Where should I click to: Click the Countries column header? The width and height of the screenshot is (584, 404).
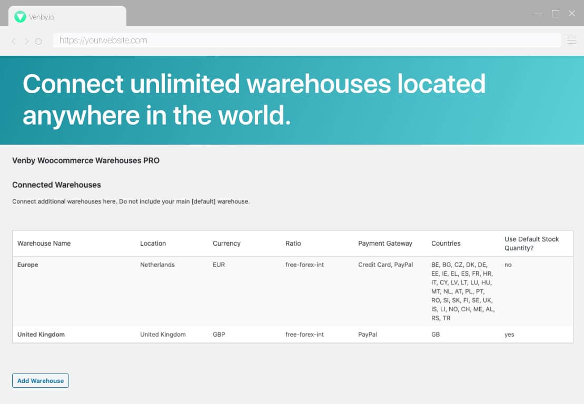446,243
